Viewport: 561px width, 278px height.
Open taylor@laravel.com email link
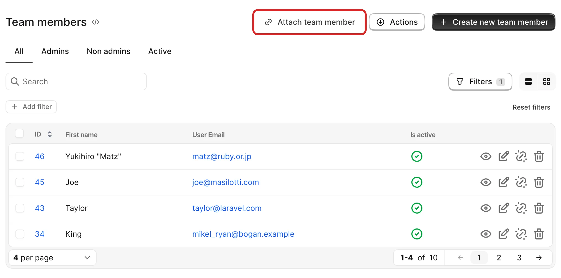pyautogui.click(x=227, y=208)
